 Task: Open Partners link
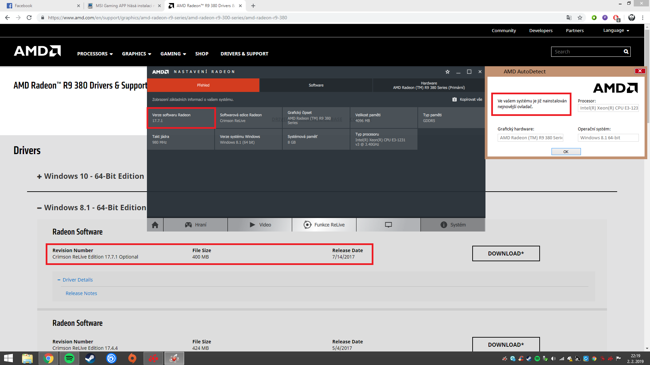[x=575, y=30]
